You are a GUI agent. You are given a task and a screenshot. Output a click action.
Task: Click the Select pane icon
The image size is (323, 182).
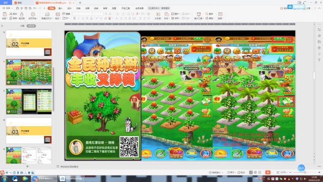coord(220,14)
